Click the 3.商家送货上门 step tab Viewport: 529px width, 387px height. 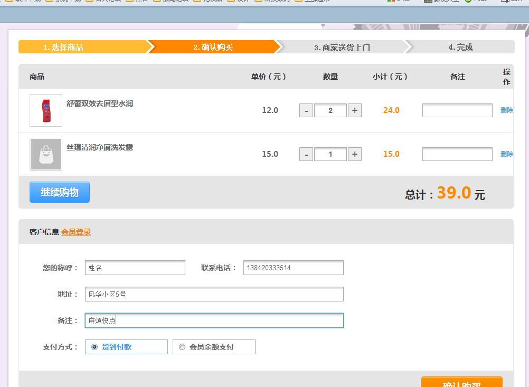coord(342,47)
